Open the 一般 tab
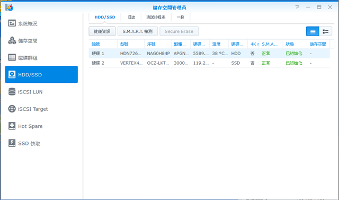339x200 pixels. coord(180,18)
